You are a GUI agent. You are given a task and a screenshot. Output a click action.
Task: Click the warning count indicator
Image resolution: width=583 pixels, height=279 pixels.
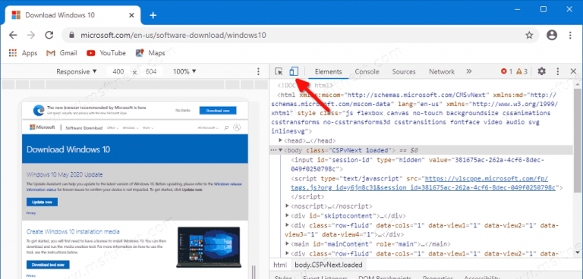522,71
